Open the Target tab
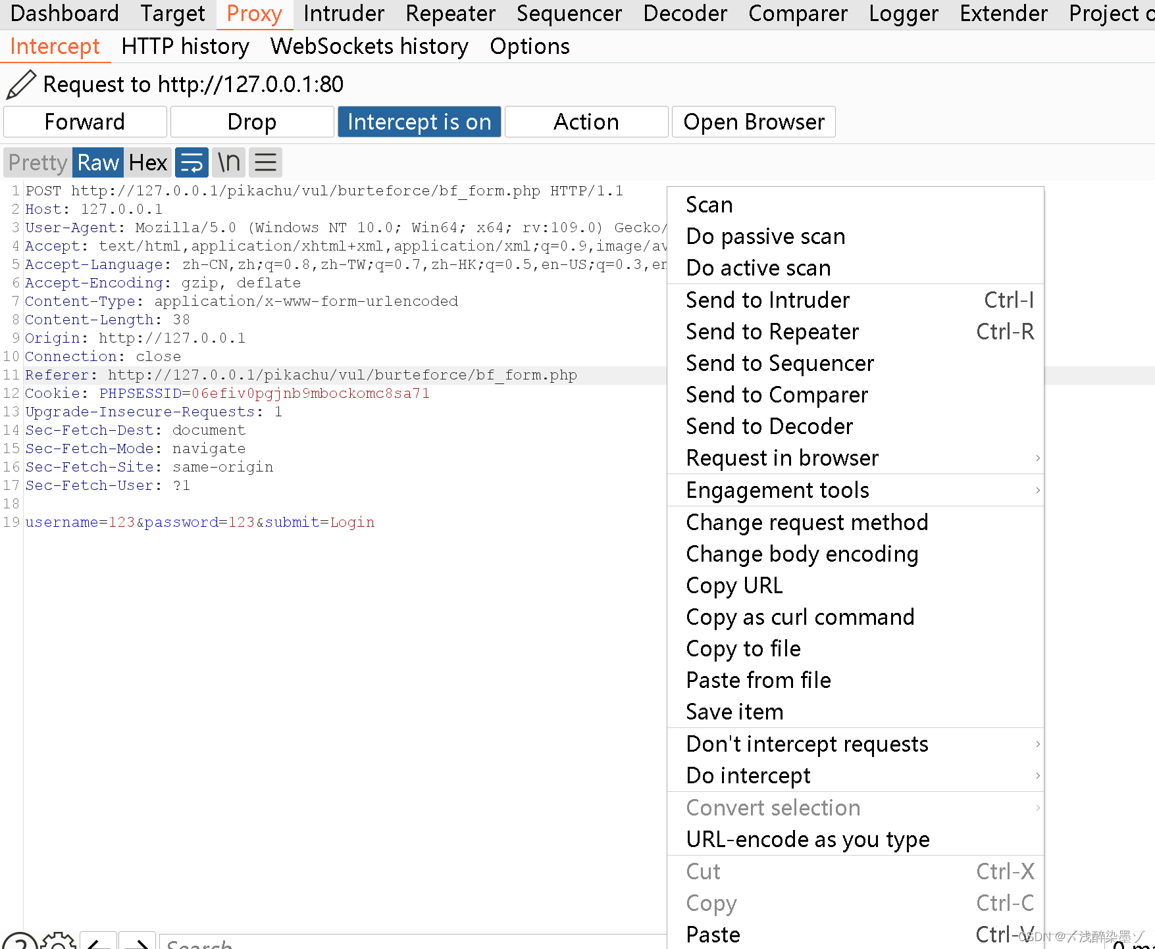 [172, 14]
